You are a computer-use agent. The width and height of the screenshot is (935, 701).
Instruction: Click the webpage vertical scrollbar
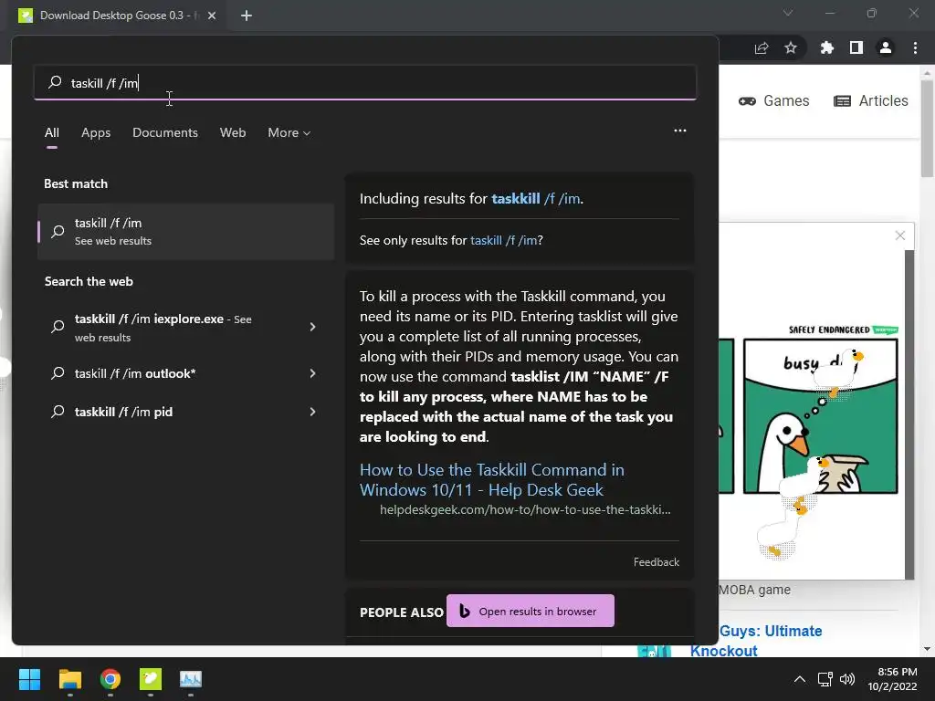(x=927, y=128)
